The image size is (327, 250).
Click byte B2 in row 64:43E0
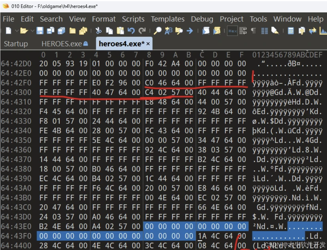click(x=43, y=226)
